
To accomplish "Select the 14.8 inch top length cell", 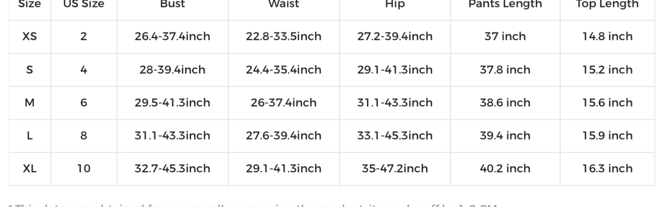I will 607,37.
